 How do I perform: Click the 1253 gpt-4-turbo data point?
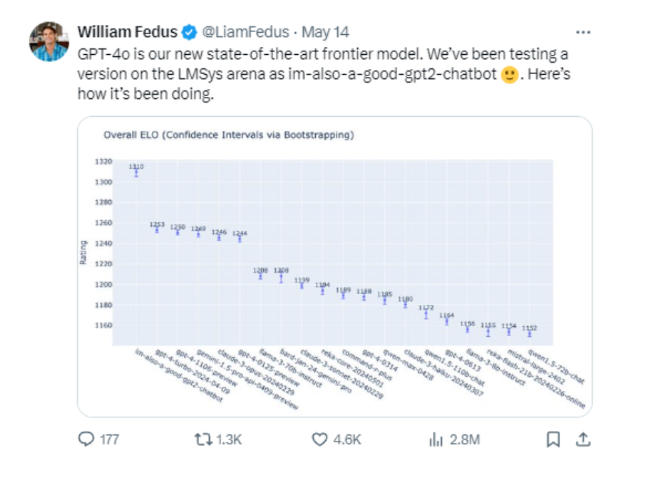point(157,229)
